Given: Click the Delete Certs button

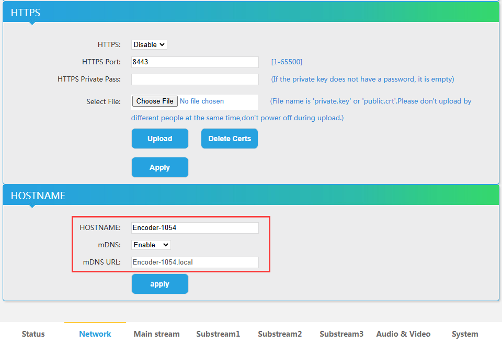Looking at the screenshot, I should click(229, 139).
